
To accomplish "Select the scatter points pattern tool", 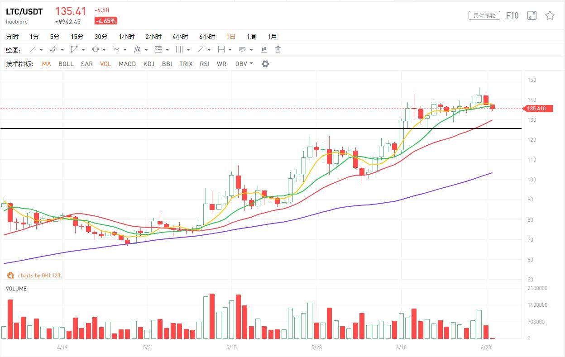I will point(137,49).
